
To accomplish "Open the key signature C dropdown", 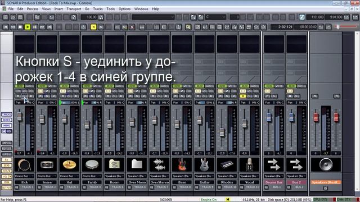I will point(215,17).
